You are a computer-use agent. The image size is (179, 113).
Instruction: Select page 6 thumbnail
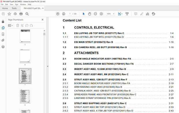(x=25, y=56)
